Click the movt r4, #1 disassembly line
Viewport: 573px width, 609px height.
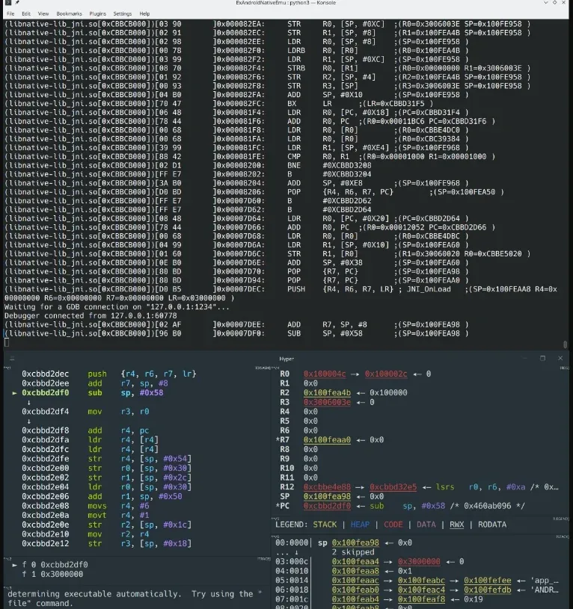85,516
